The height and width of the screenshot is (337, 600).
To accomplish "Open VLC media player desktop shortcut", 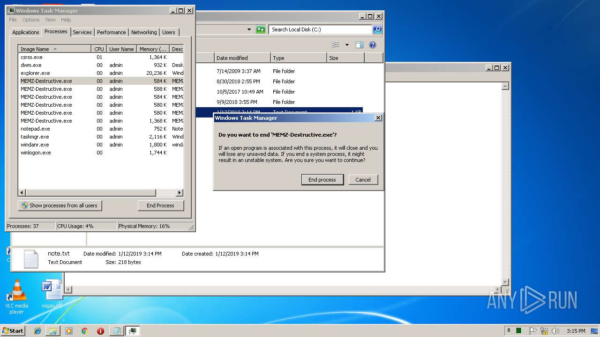I will pyautogui.click(x=16, y=297).
